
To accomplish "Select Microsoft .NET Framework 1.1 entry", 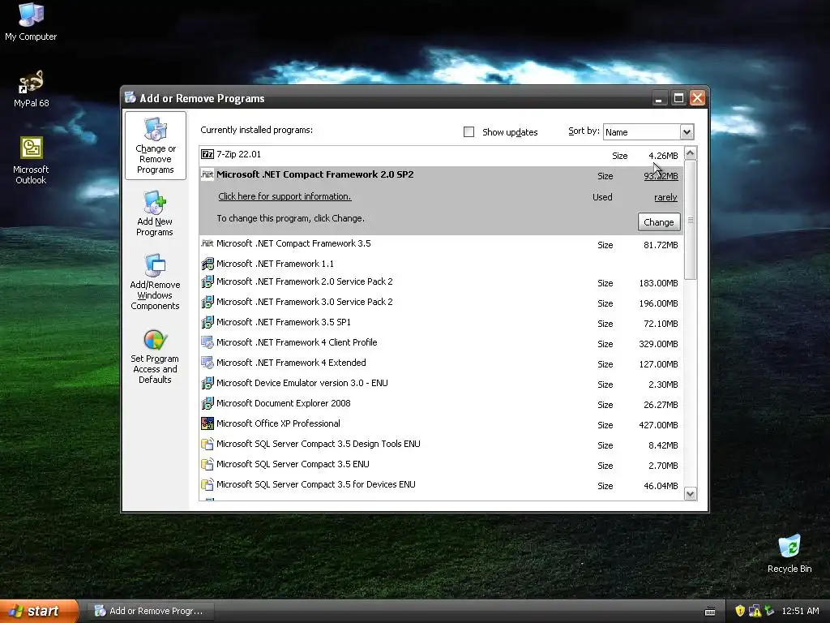I will click(x=441, y=264).
